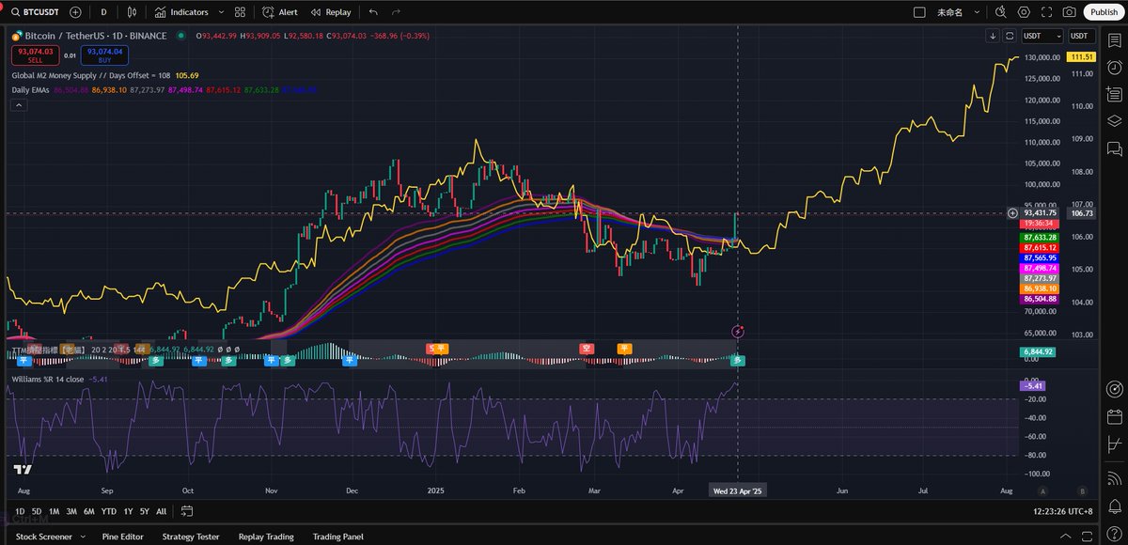Screen dimensions: 1128x545
Task: Take a chart snapshot with camera icon
Action: 1069,12
